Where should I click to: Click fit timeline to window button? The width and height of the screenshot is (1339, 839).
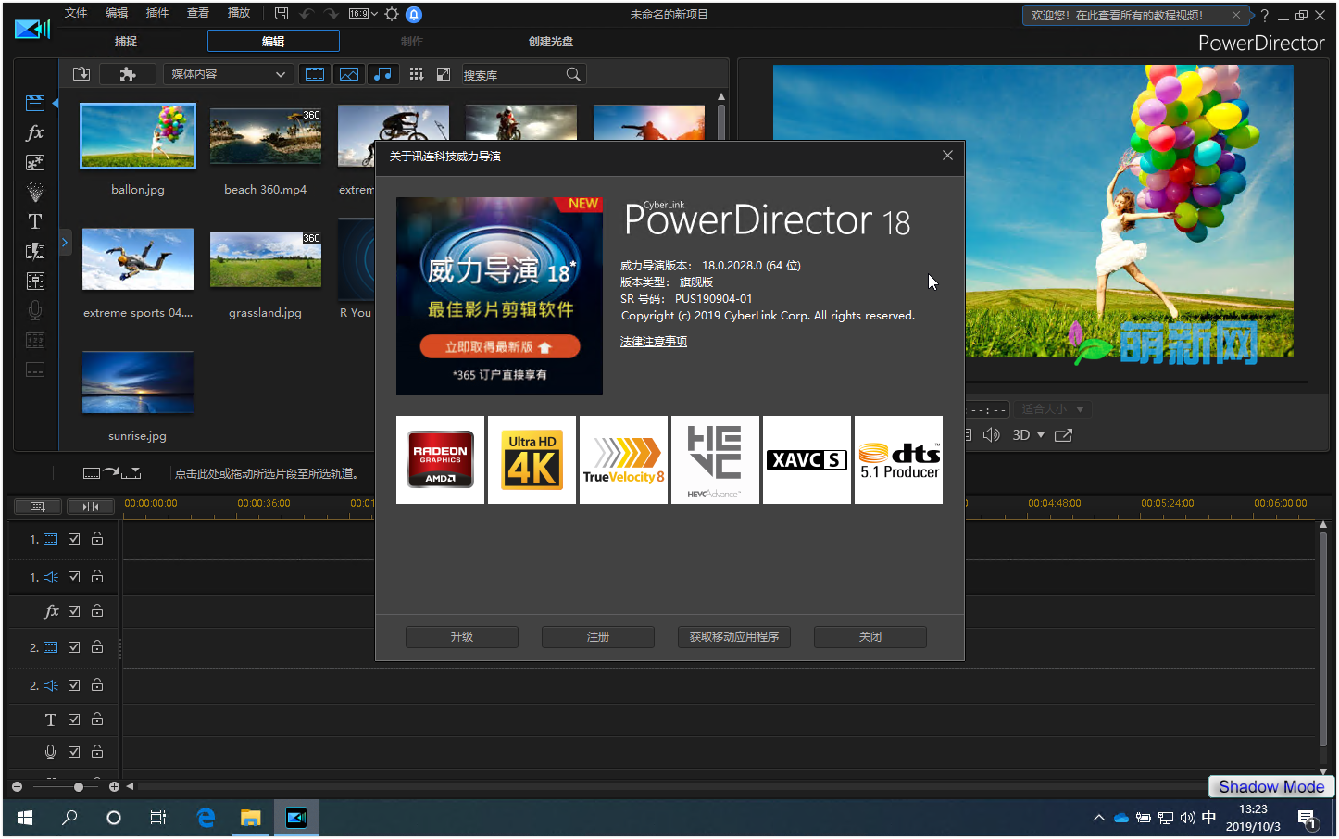click(x=91, y=507)
